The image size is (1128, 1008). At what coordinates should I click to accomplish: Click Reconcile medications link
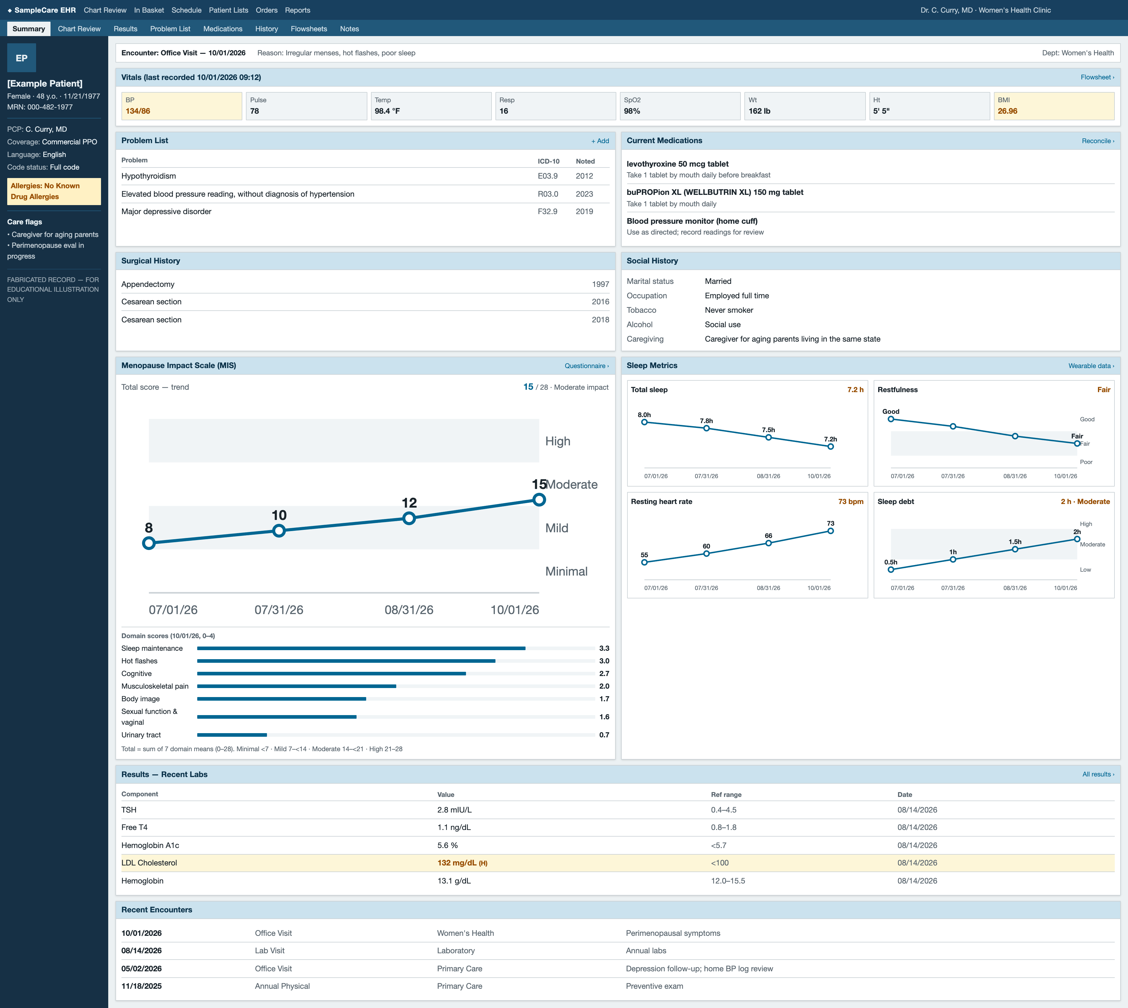point(1098,141)
